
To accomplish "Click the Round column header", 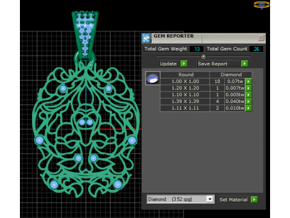I will (185, 74).
